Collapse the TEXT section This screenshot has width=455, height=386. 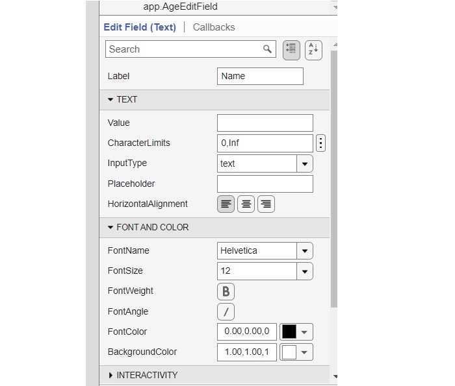[x=111, y=100]
